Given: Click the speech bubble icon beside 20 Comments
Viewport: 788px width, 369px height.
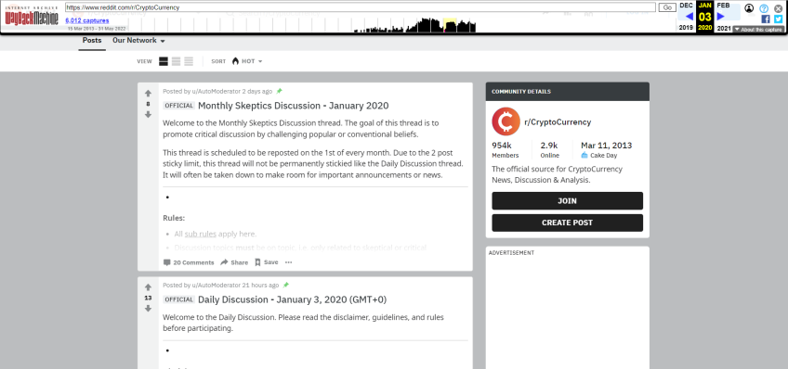Looking at the screenshot, I should pos(167,262).
